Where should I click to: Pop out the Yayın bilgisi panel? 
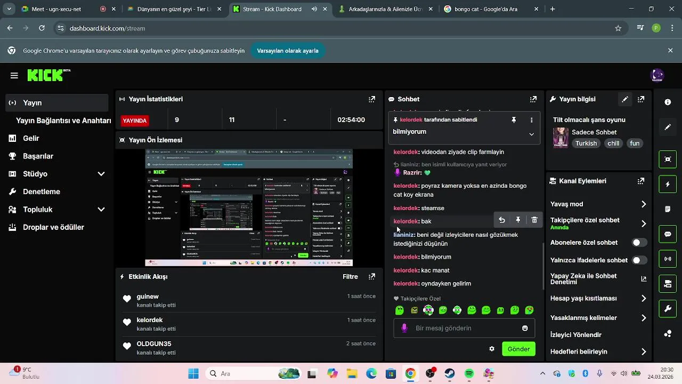[641, 99]
